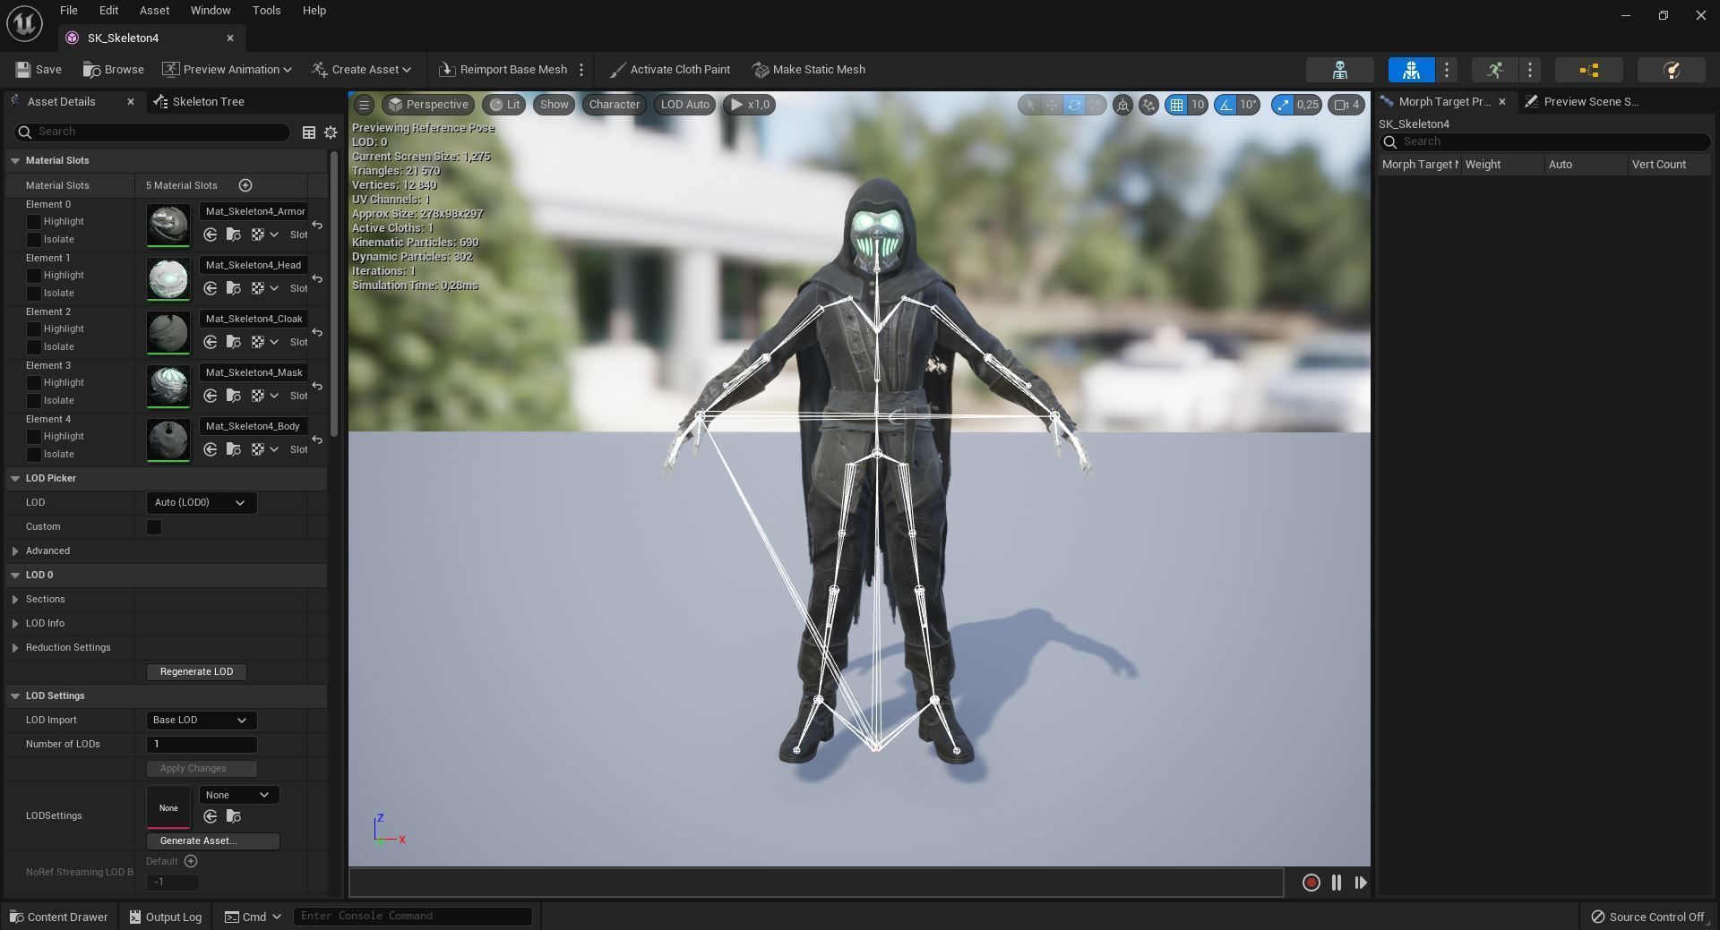Open the Skeleton editor mode

coord(1340,70)
